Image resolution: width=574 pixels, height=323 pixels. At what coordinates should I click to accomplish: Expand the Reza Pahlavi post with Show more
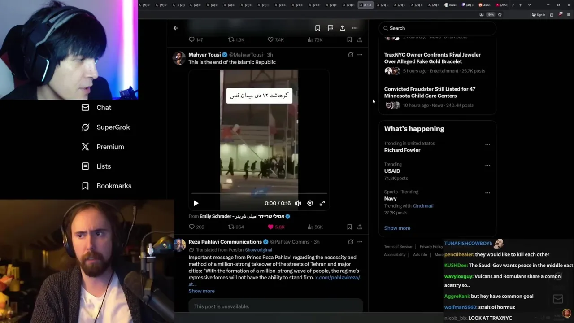201,291
